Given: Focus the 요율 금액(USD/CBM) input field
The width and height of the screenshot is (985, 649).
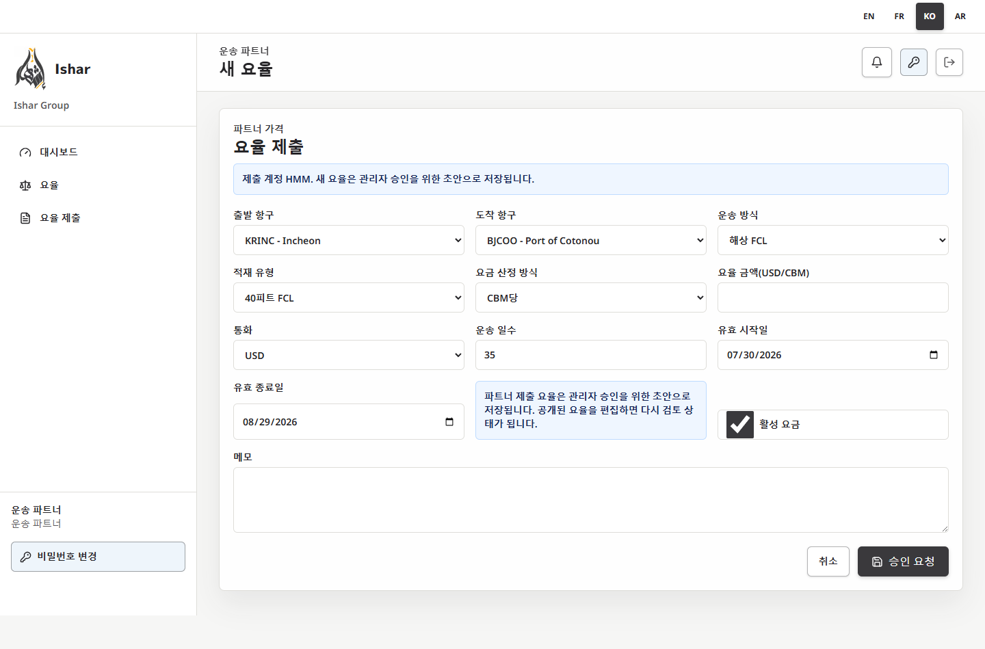Looking at the screenshot, I should coord(833,297).
